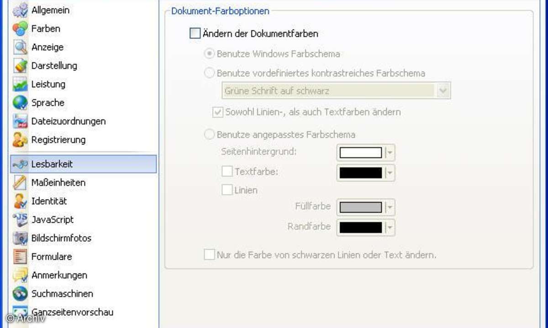Click the Maßeinheiten ruler icon

click(20, 182)
